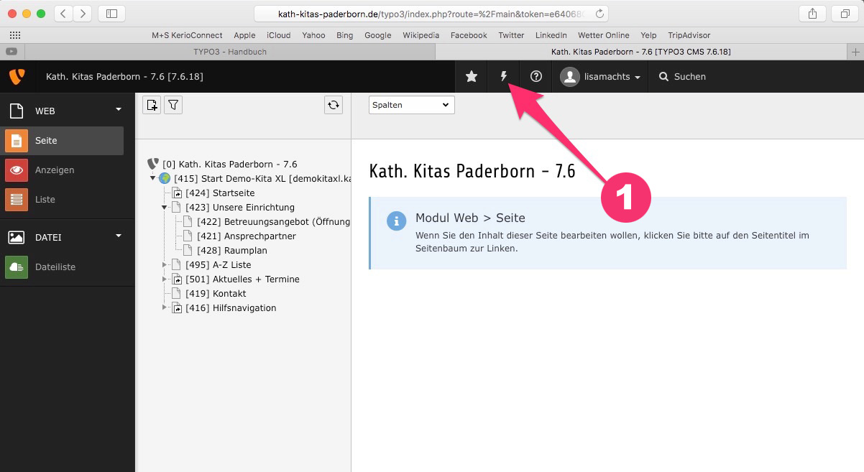The image size is (864, 472).
Task: Open the page tree filter icon
Action: coord(173,106)
